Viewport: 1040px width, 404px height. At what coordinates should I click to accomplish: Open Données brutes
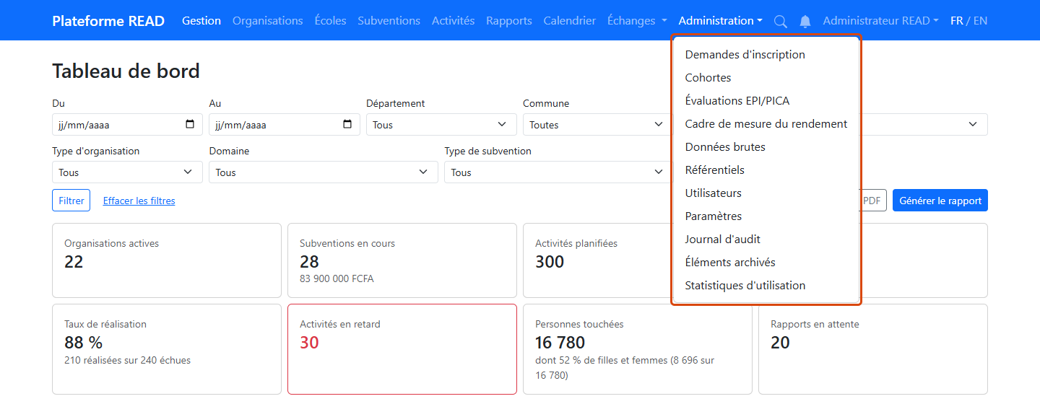[766, 146]
